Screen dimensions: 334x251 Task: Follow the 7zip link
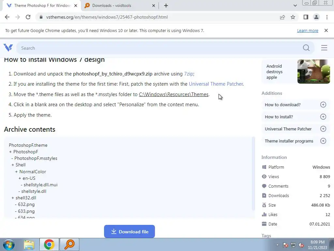(189, 74)
